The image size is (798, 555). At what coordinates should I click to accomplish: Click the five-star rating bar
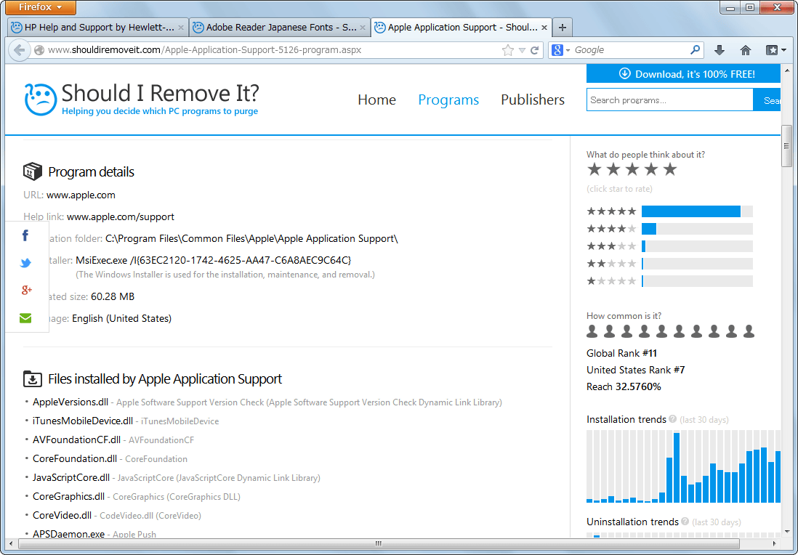(x=697, y=211)
